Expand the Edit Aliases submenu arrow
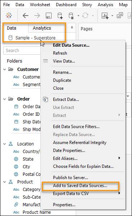Viewport: 132px width, 216px height. pyautogui.click(x=119, y=158)
